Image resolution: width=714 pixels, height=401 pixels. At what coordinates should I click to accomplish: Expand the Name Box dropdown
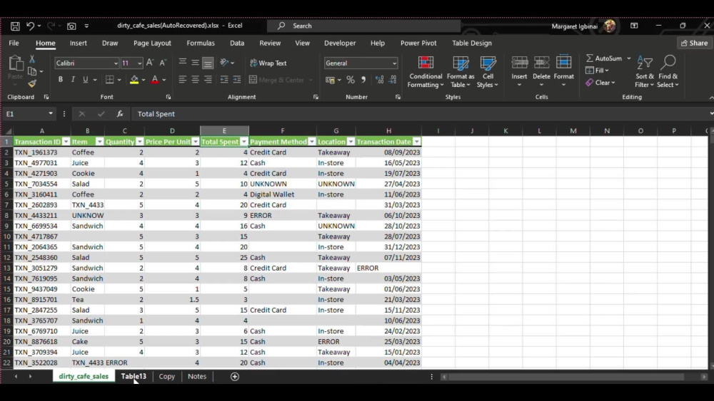click(51, 114)
